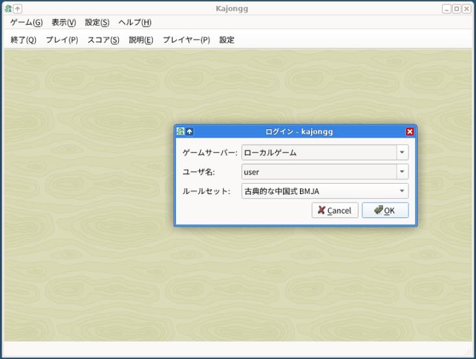Expand the ゲームサーバー dropdown arrow
The height and width of the screenshot is (359, 476).
402,153
